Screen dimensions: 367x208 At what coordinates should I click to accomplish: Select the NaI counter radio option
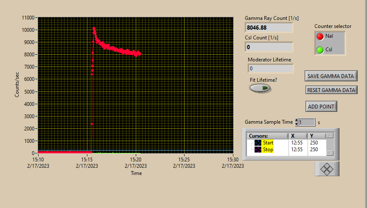coord(320,36)
